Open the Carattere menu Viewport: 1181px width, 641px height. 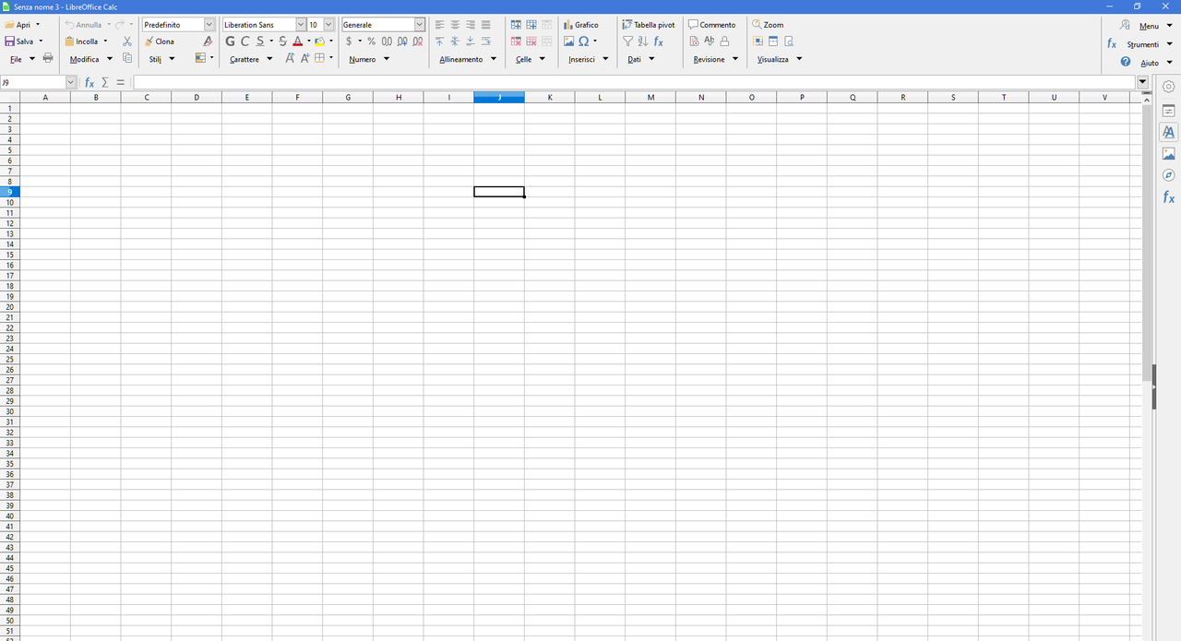[251, 59]
